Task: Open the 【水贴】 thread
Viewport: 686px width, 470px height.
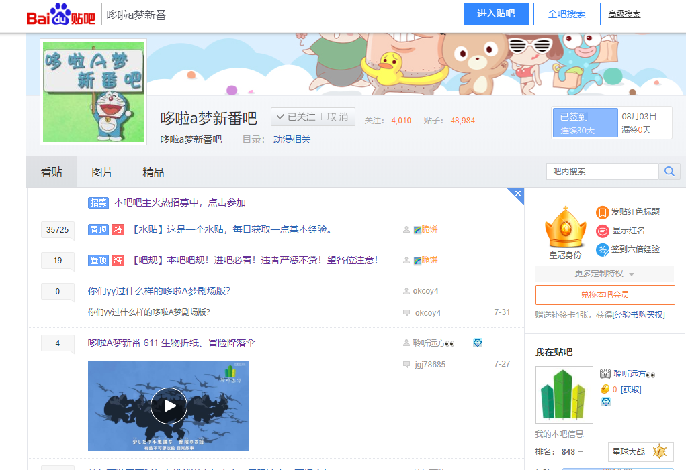Action: [231, 229]
